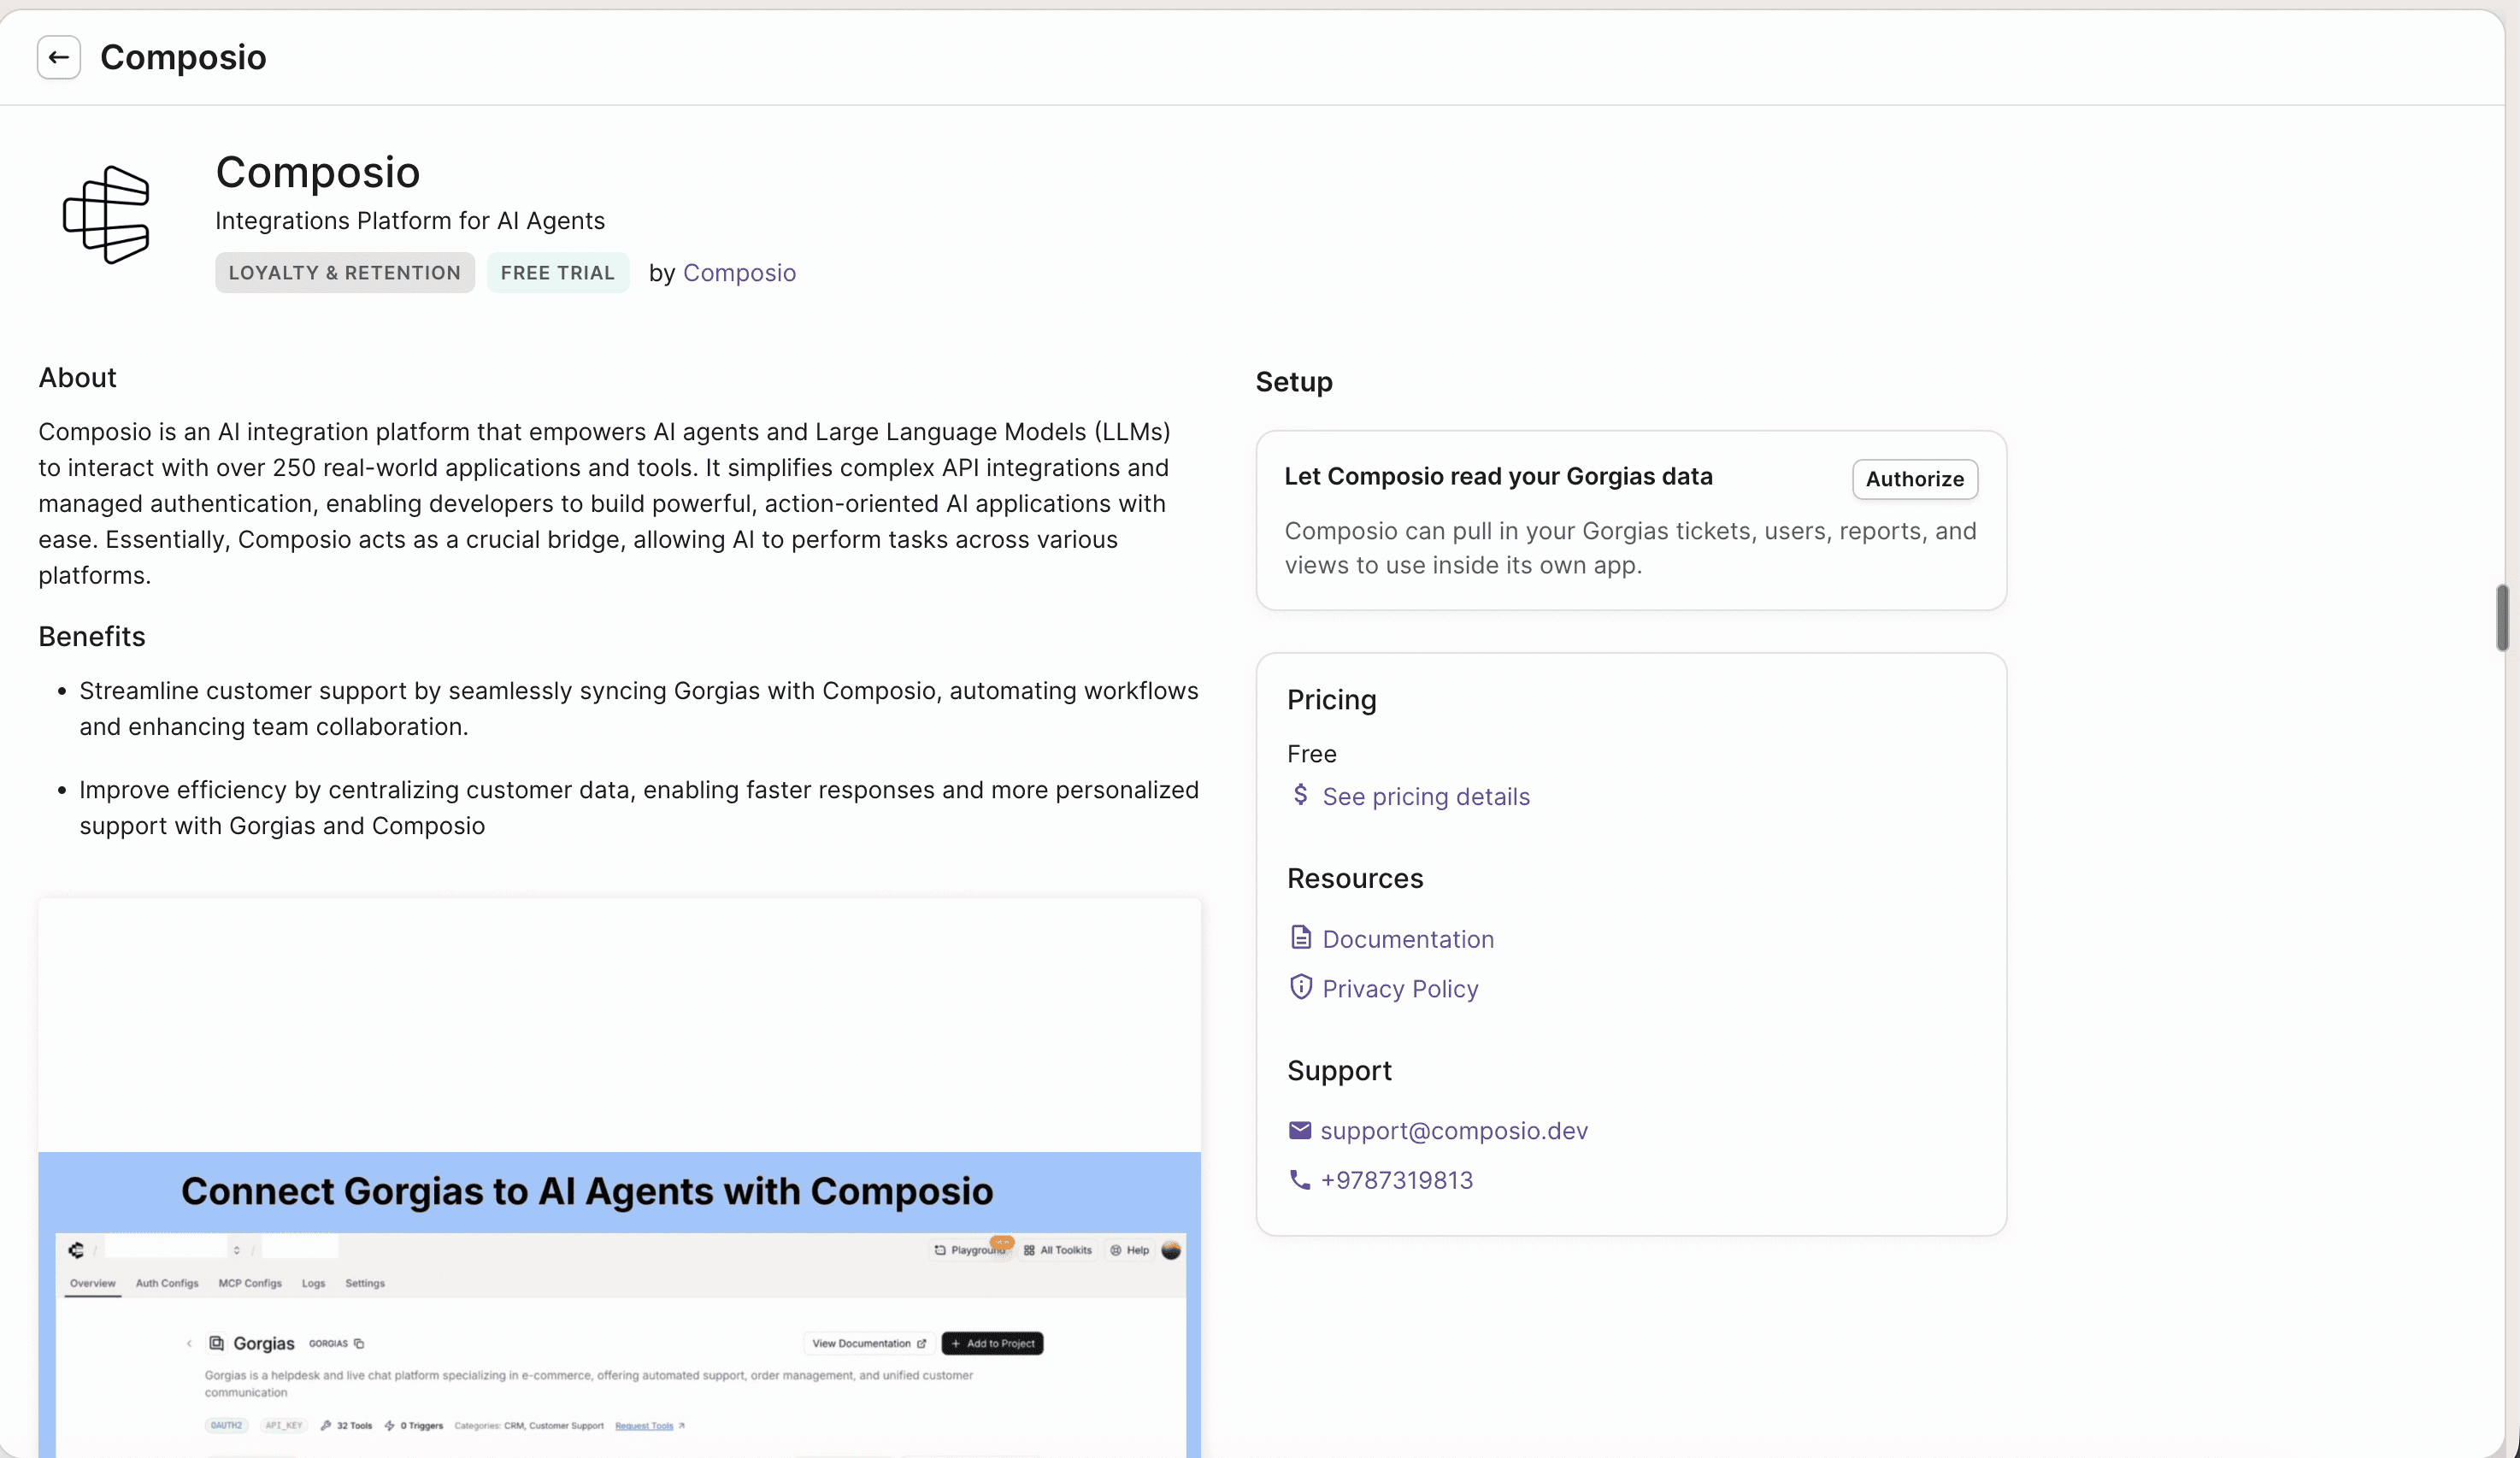This screenshot has height=1458, width=2520.
Task: Click All Toolkits in preview screenshot
Action: point(1058,1250)
